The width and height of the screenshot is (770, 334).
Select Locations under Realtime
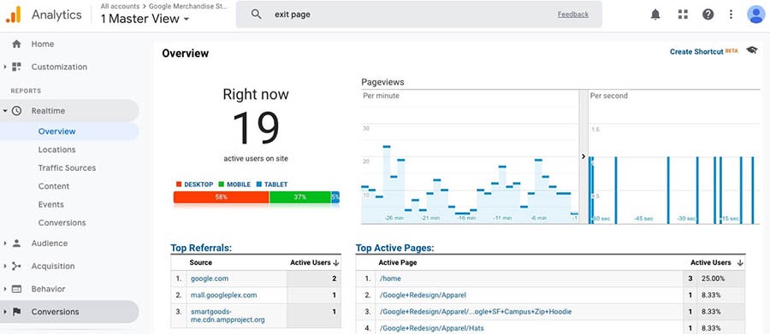coord(57,149)
